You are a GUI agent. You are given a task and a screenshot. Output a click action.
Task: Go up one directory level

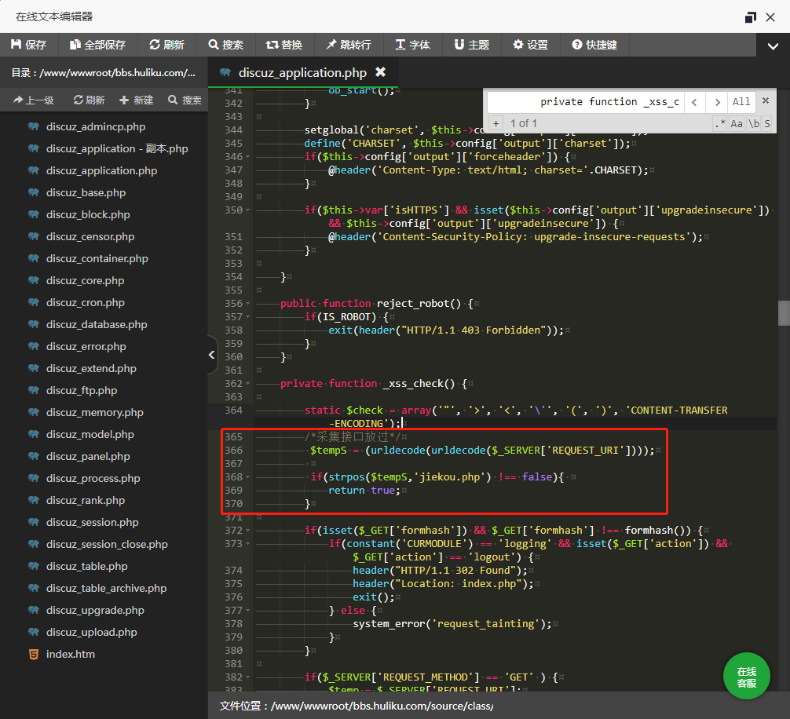[x=34, y=100]
